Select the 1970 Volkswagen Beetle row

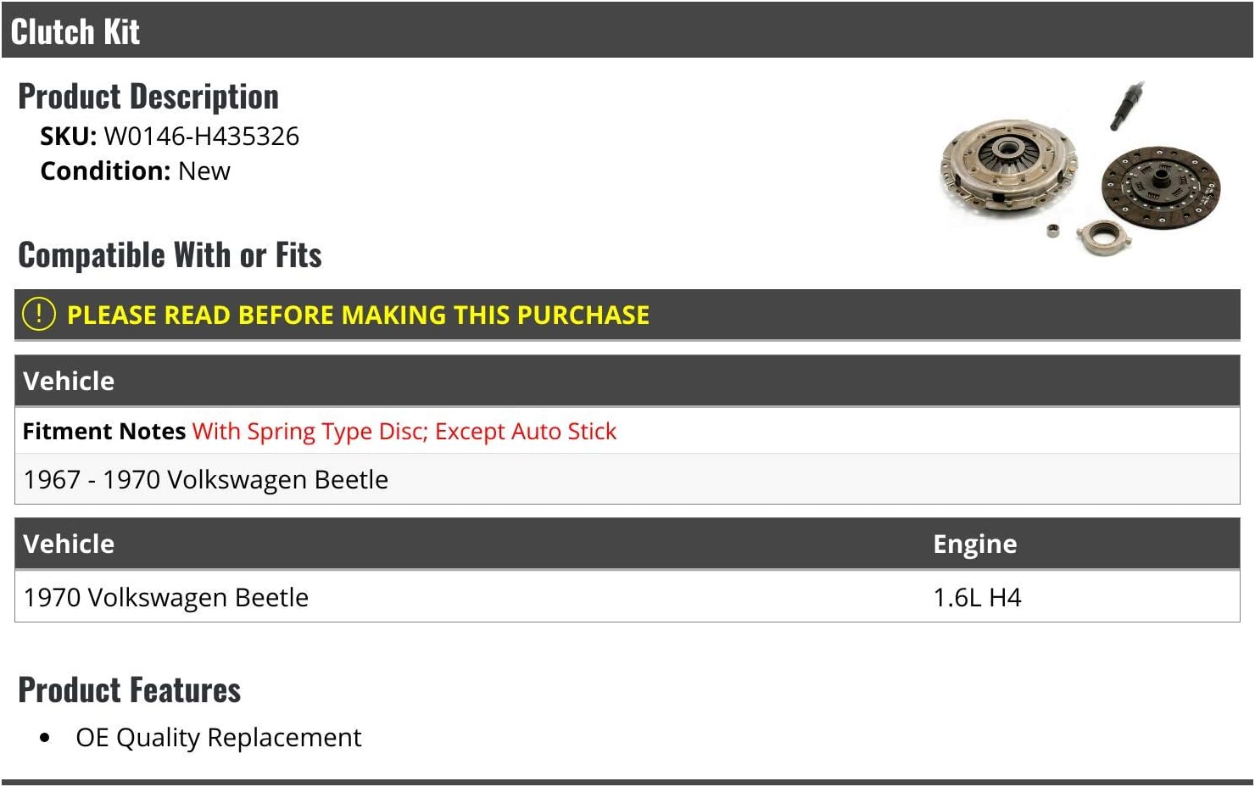627,597
